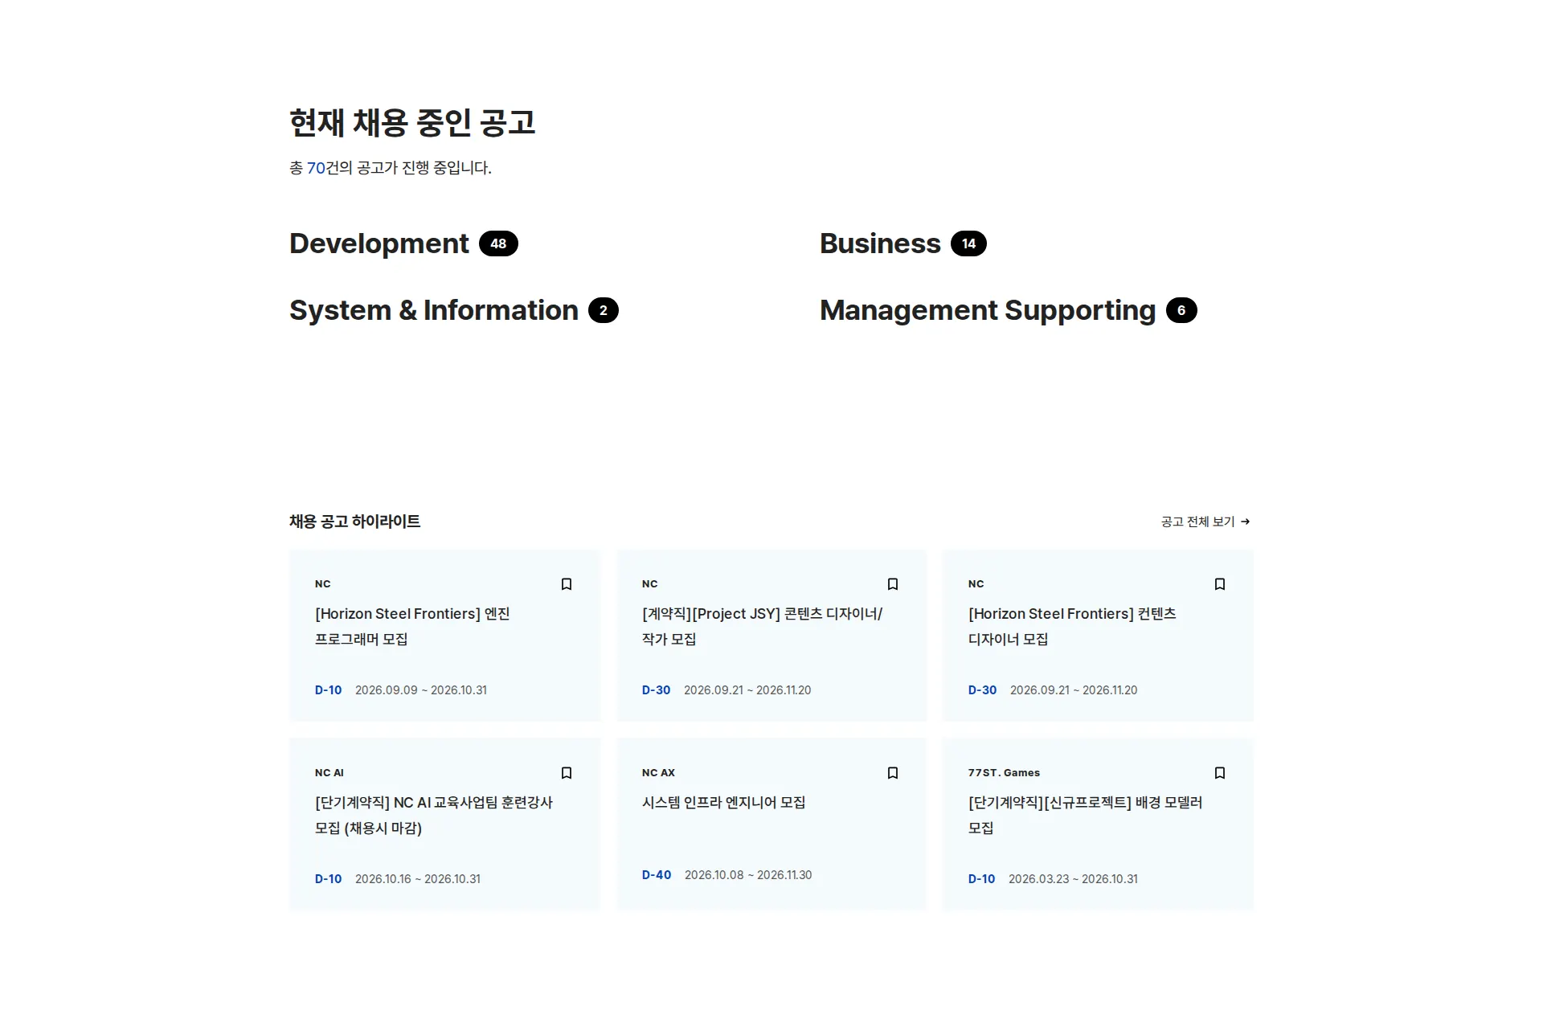Image resolution: width=1543 pixels, height=1031 pixels.
Task: Bookmark the Project JSY 콘텐츠 디자이너 posting
Action: pos(893,584)
